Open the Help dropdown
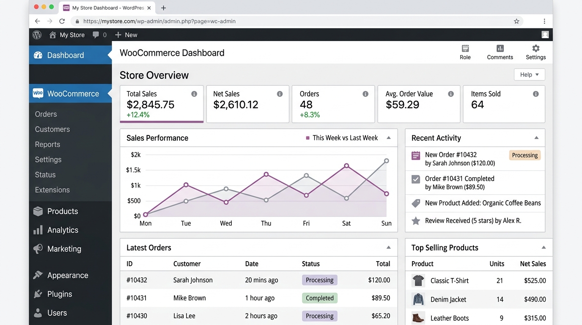Screen dimensions: 582x325 (529, 74)
